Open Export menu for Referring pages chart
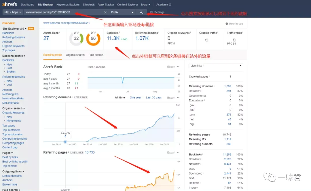Viewport: 311px width, 191px height. click(173, 152)
